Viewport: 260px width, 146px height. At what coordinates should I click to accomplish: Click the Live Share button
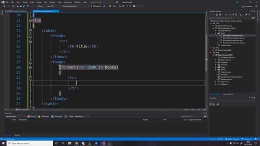click(x=247, y=6)
